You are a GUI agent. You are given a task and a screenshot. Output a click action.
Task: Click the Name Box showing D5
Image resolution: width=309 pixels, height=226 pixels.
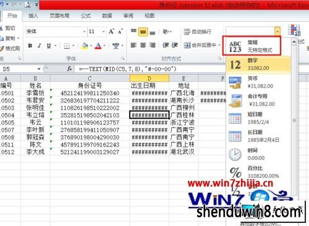(20, 69)
